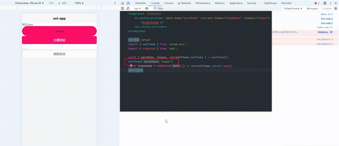Switch to the Sources tab
339x146 pixels.
pyautogui.click(x=169, y=3)
